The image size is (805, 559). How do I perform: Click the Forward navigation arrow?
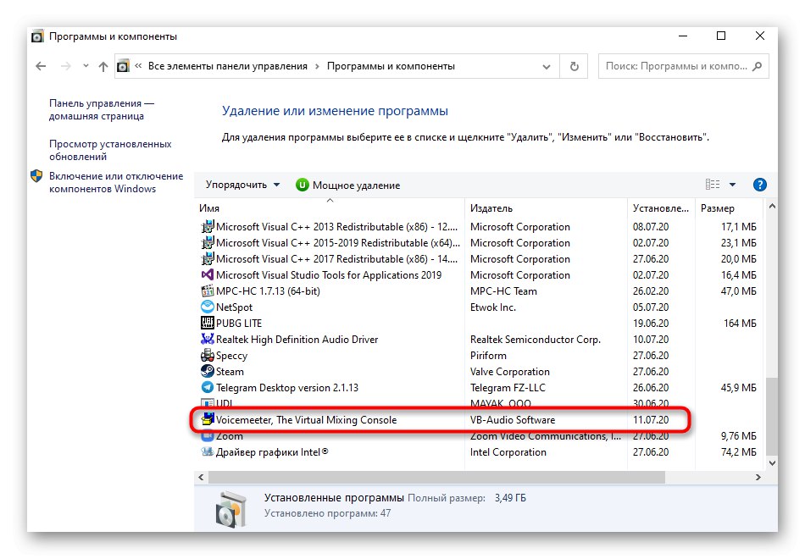tap(66, 66)
